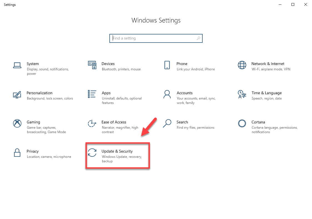Open the Privacy title

pos(33,151)
